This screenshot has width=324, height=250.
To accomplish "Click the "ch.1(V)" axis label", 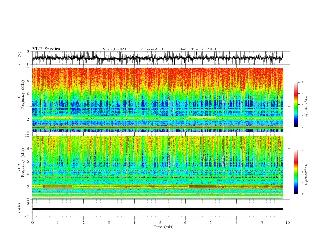I will 19,58.
